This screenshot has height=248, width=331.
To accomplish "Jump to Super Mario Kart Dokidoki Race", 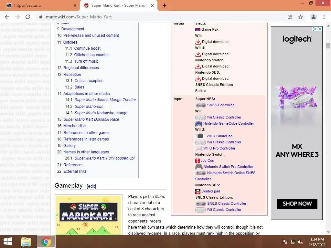I will [x=91, y=119].
